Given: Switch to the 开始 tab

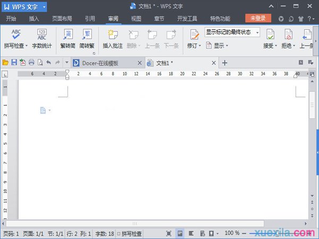Looking at the screenshot, I should 11,19.
